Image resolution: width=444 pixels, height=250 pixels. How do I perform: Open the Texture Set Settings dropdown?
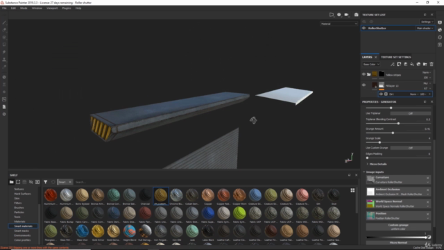[427, 22]
